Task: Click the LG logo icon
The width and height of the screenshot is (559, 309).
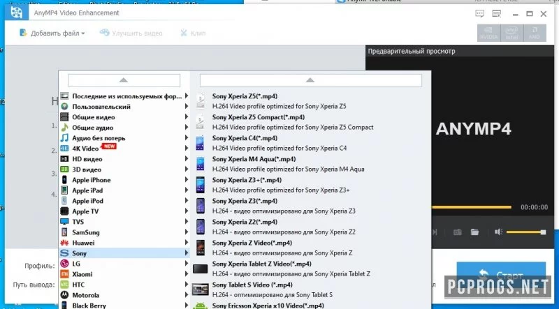Action: pos(64,264)
